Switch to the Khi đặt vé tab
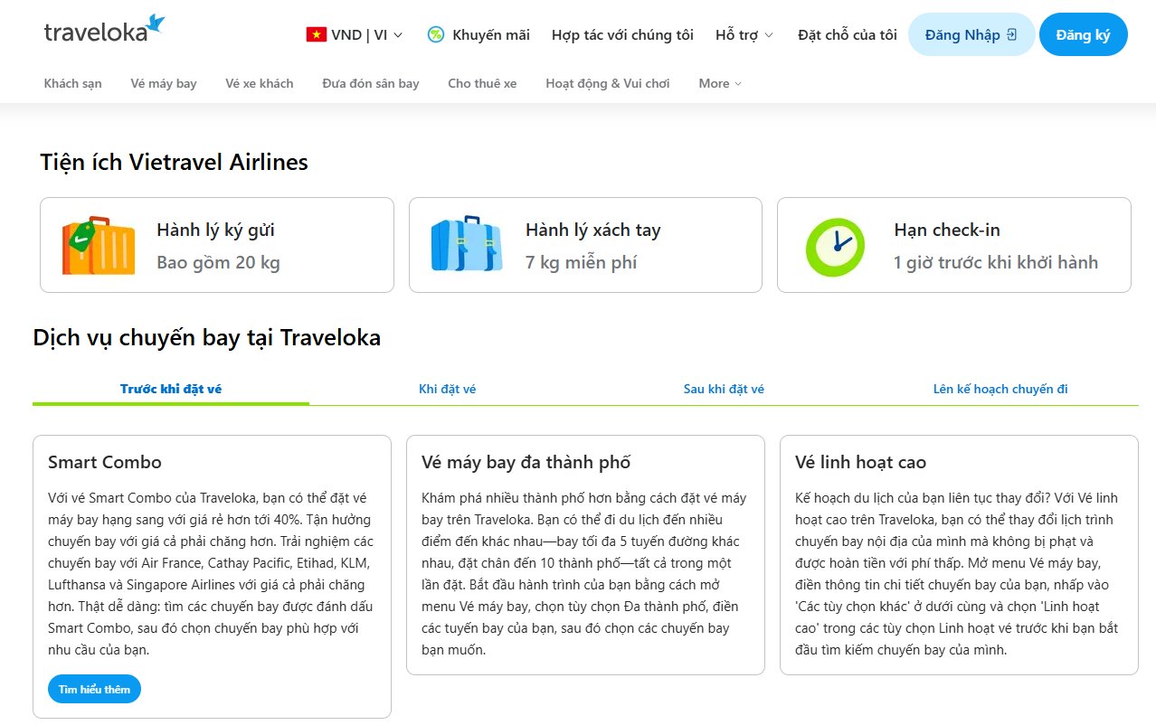The image size is (1156, 725). click(x=447, y=389)
